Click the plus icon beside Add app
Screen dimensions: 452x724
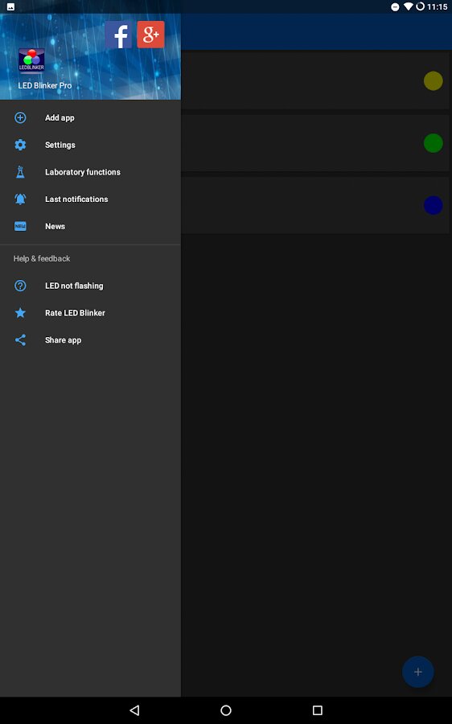click(20, 117)
